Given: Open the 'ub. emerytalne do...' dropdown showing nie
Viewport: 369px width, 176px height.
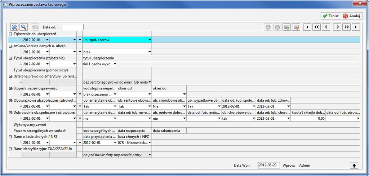Looking at the screenshot, I should pyautogui.click(x=115, y=118).
